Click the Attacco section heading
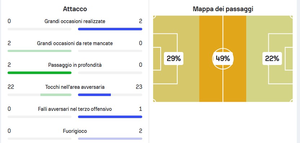 tap(75, 9)
